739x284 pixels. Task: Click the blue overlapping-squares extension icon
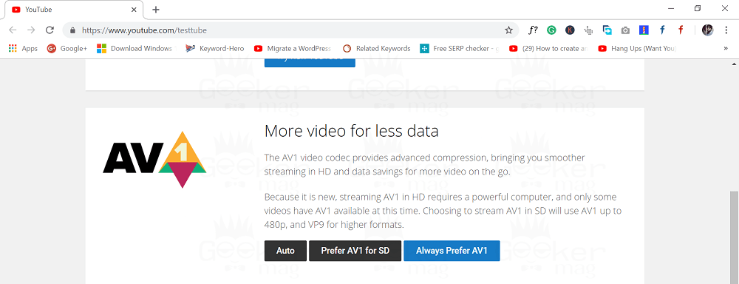tap(607, 30)
